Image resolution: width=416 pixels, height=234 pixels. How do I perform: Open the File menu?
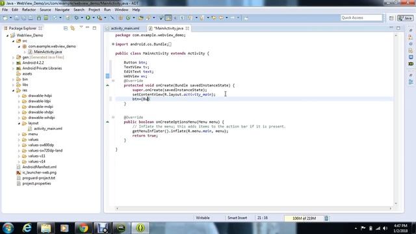(x=5, y=10)
